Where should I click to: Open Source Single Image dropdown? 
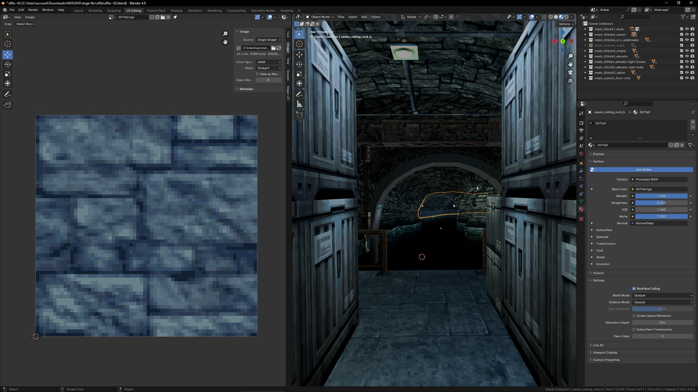click(x=269, y=40)
